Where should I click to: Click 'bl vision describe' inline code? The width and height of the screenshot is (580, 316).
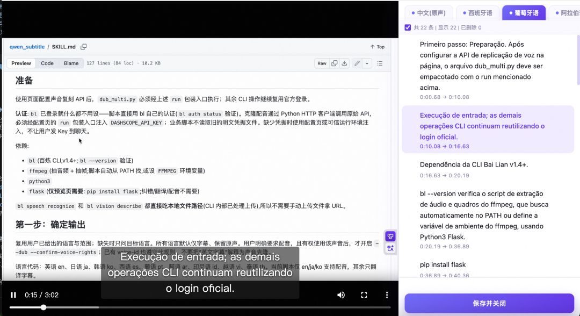tap(114, 206)
